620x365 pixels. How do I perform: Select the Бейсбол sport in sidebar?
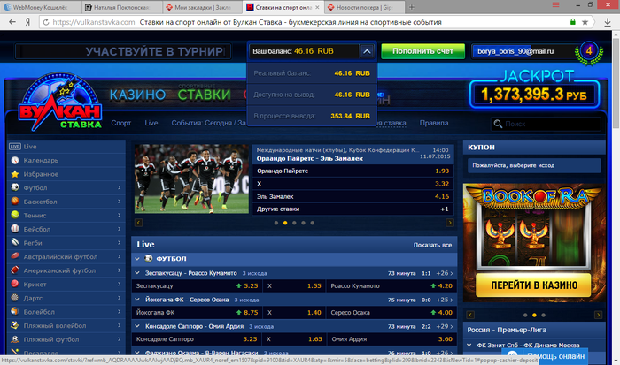[66, 229]
